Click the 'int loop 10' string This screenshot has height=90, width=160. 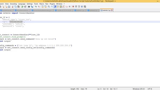tap(25, 45)
